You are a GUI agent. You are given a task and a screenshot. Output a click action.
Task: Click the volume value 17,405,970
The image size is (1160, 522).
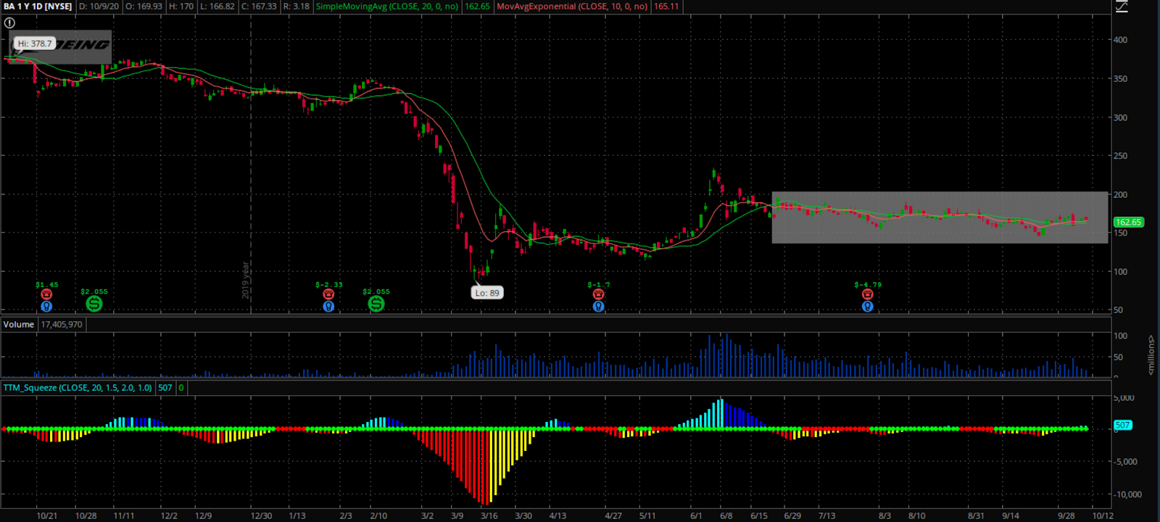62,324
